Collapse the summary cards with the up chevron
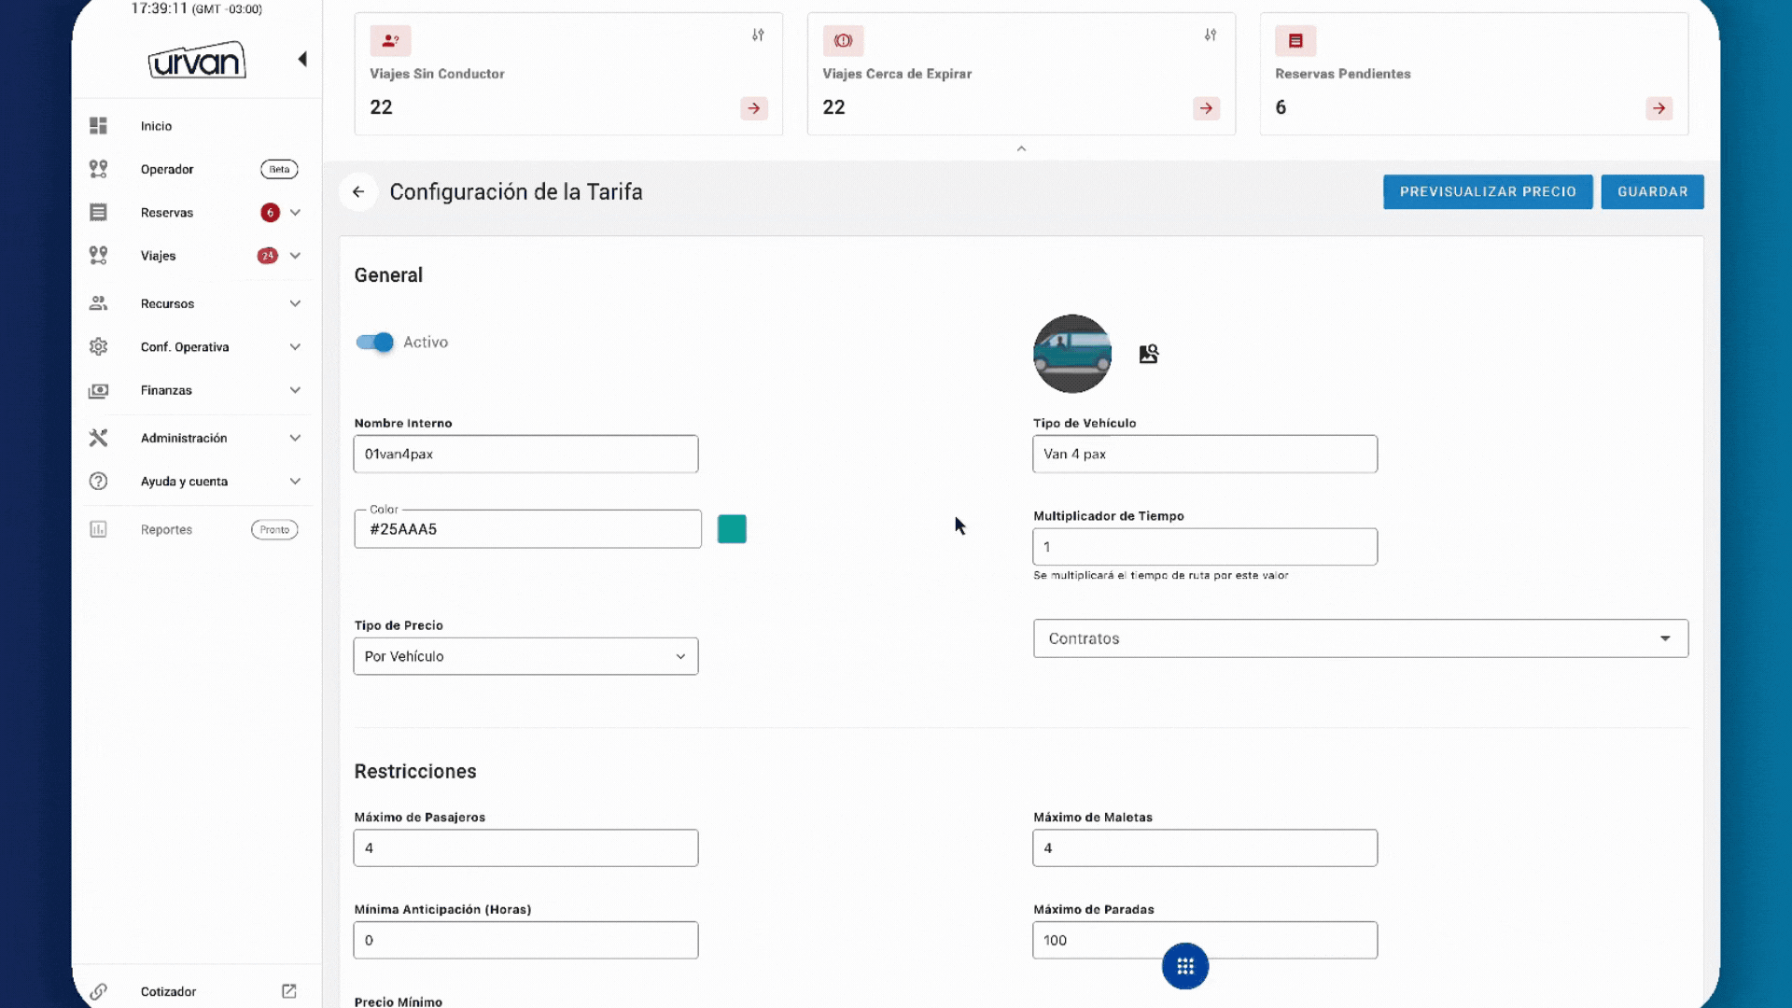Screen dimensions: 1792x1008 (1021, 148)
